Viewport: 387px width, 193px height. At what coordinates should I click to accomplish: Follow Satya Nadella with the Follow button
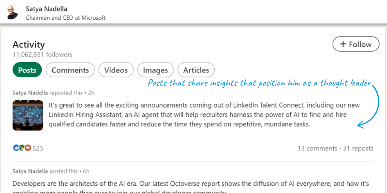[356, 44]
